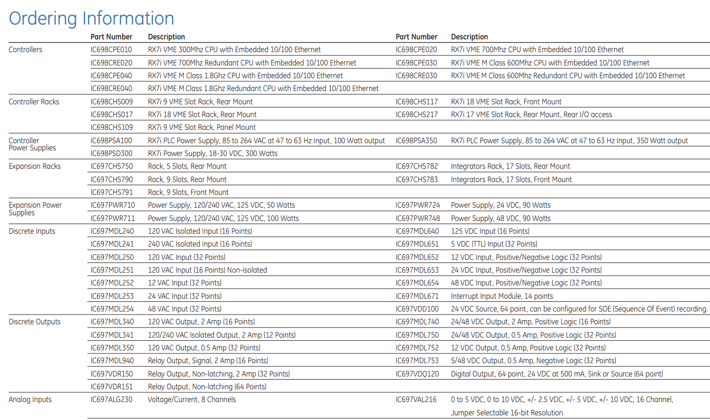This screenshot has width=710, height=420.
Task: Select the Controllers category label
Action: pos(26,50)
